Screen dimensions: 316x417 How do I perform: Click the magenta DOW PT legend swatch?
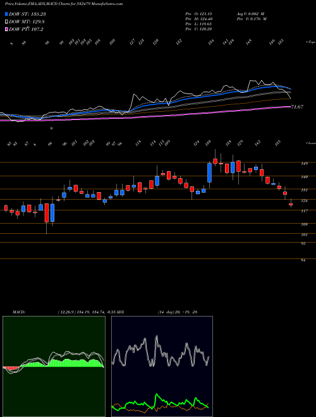(x=6, y=29)
